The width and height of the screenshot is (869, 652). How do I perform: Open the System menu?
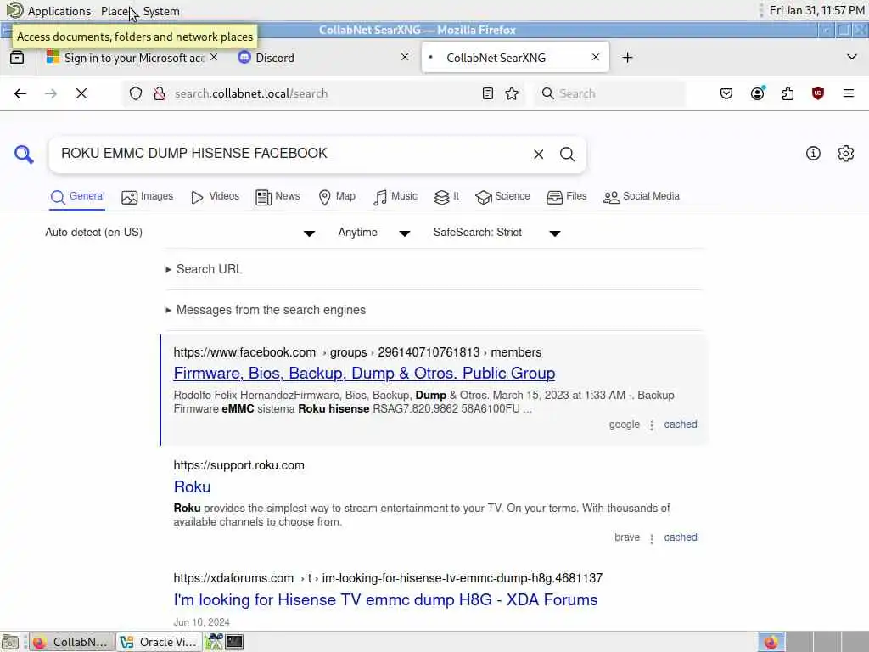point(160,11)
